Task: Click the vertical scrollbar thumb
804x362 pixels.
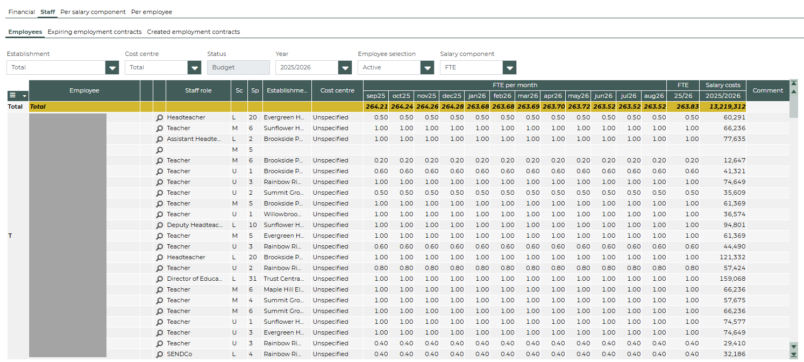Action: tap(793, 107)
